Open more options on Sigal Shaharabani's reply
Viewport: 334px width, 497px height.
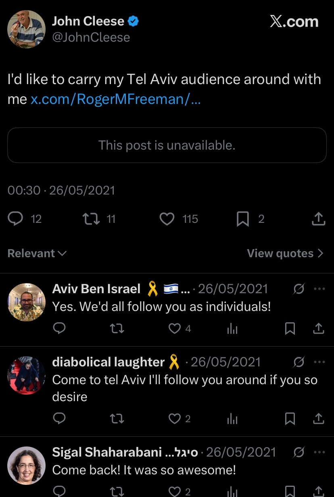click(319, 452)
